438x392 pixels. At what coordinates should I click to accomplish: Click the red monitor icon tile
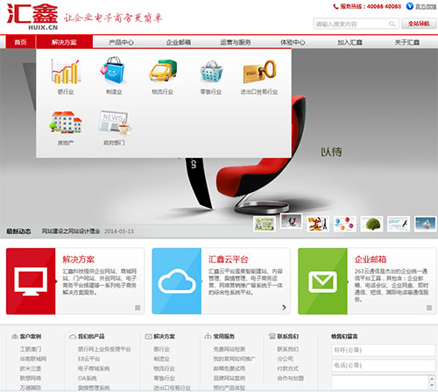[x=31, y=282]
